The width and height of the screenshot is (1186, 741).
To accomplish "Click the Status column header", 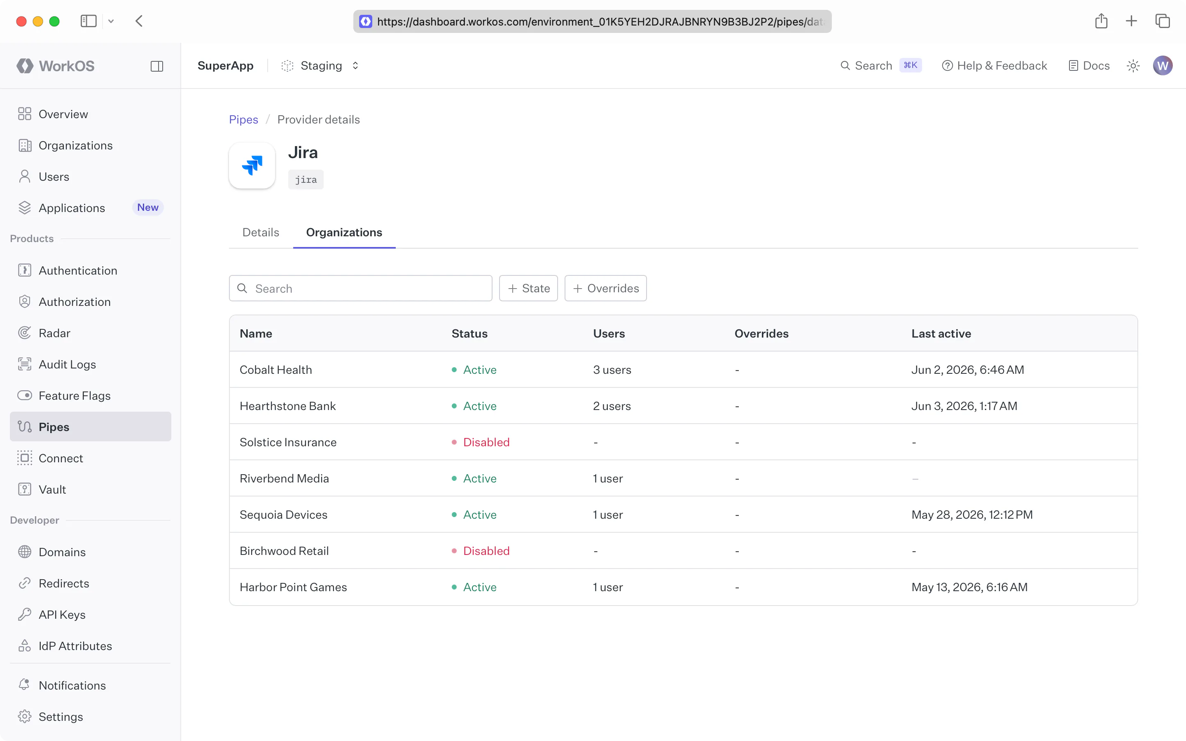I will coord(469,333).
